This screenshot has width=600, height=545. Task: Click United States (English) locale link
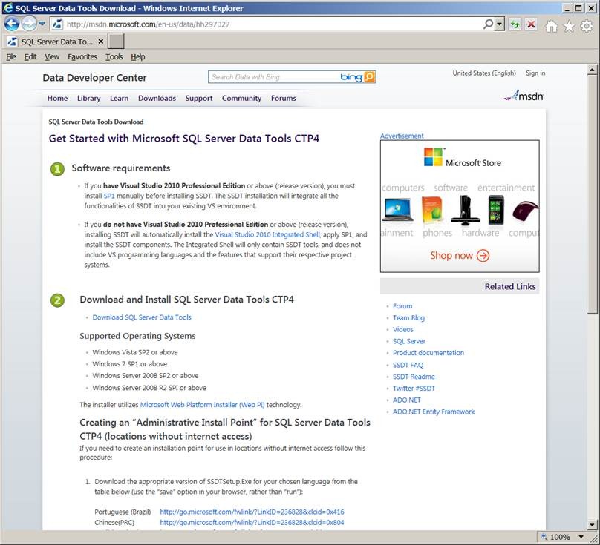(484, 73)
